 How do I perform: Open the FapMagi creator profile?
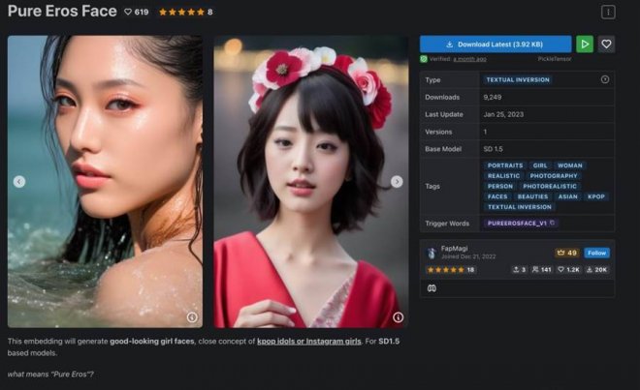(454, 249)
